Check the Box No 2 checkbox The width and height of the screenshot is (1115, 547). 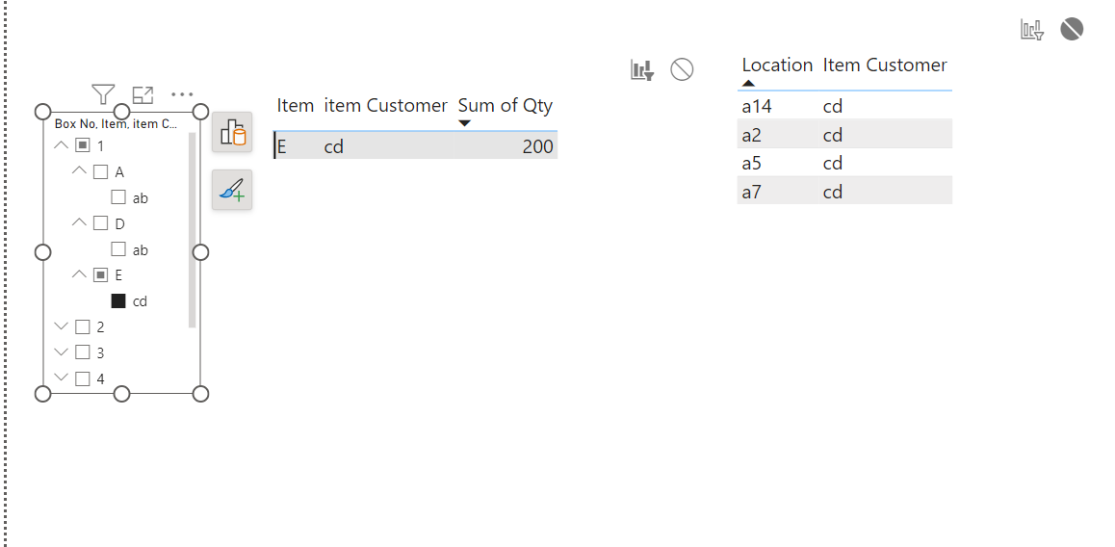point(83,326)
